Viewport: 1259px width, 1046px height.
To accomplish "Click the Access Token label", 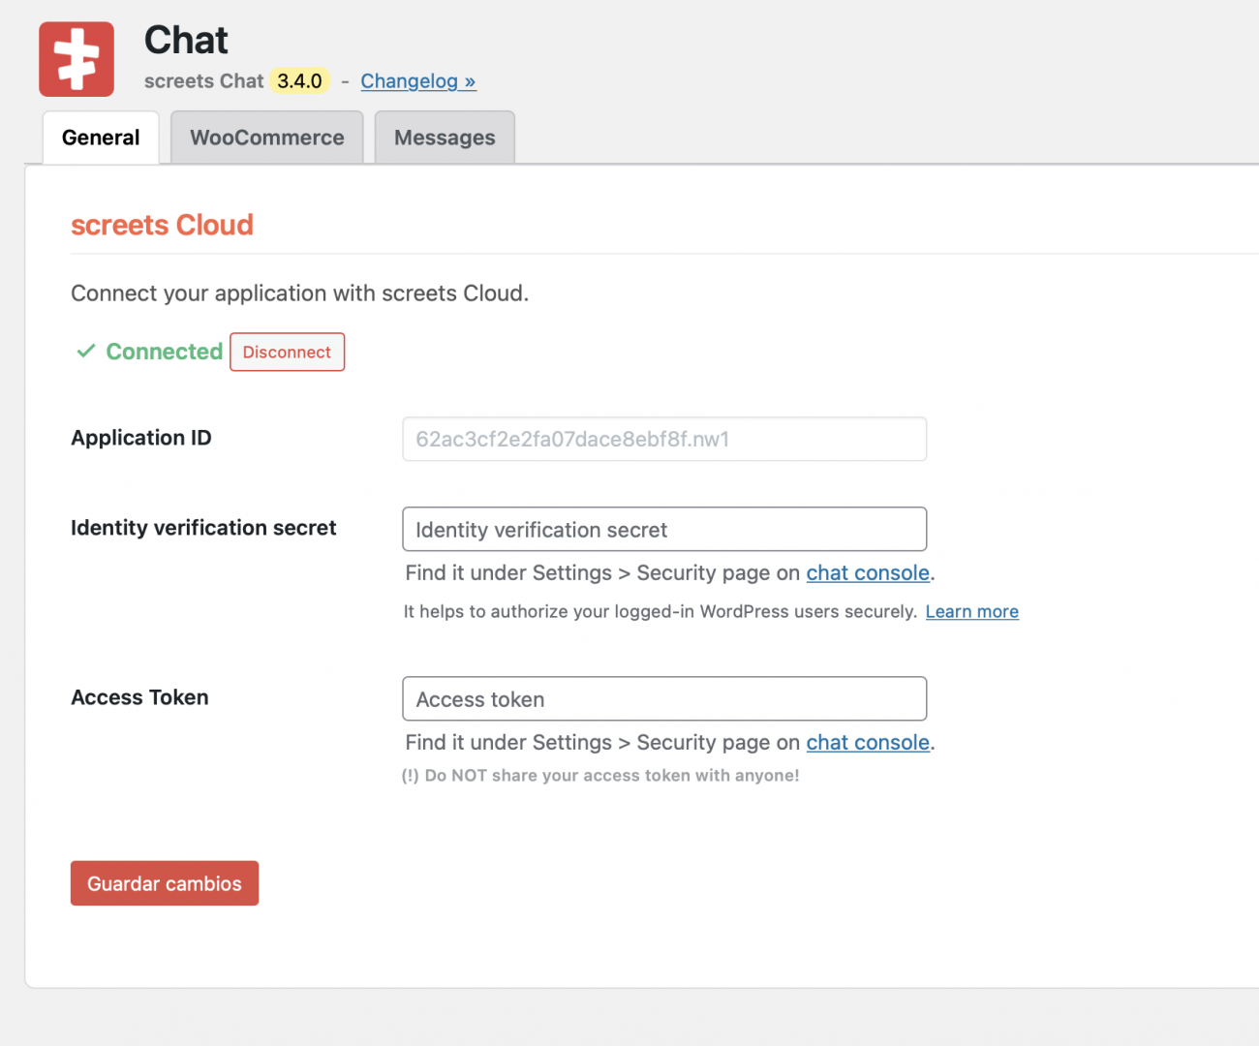I will coord(139,697).
